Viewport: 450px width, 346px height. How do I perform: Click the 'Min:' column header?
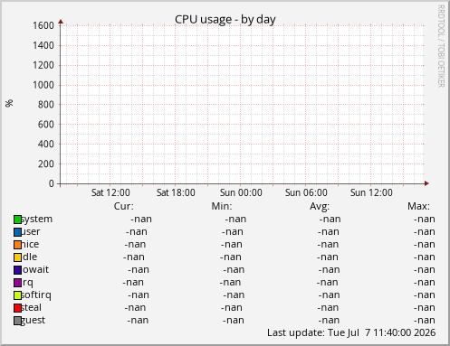(x=222, y=207)
